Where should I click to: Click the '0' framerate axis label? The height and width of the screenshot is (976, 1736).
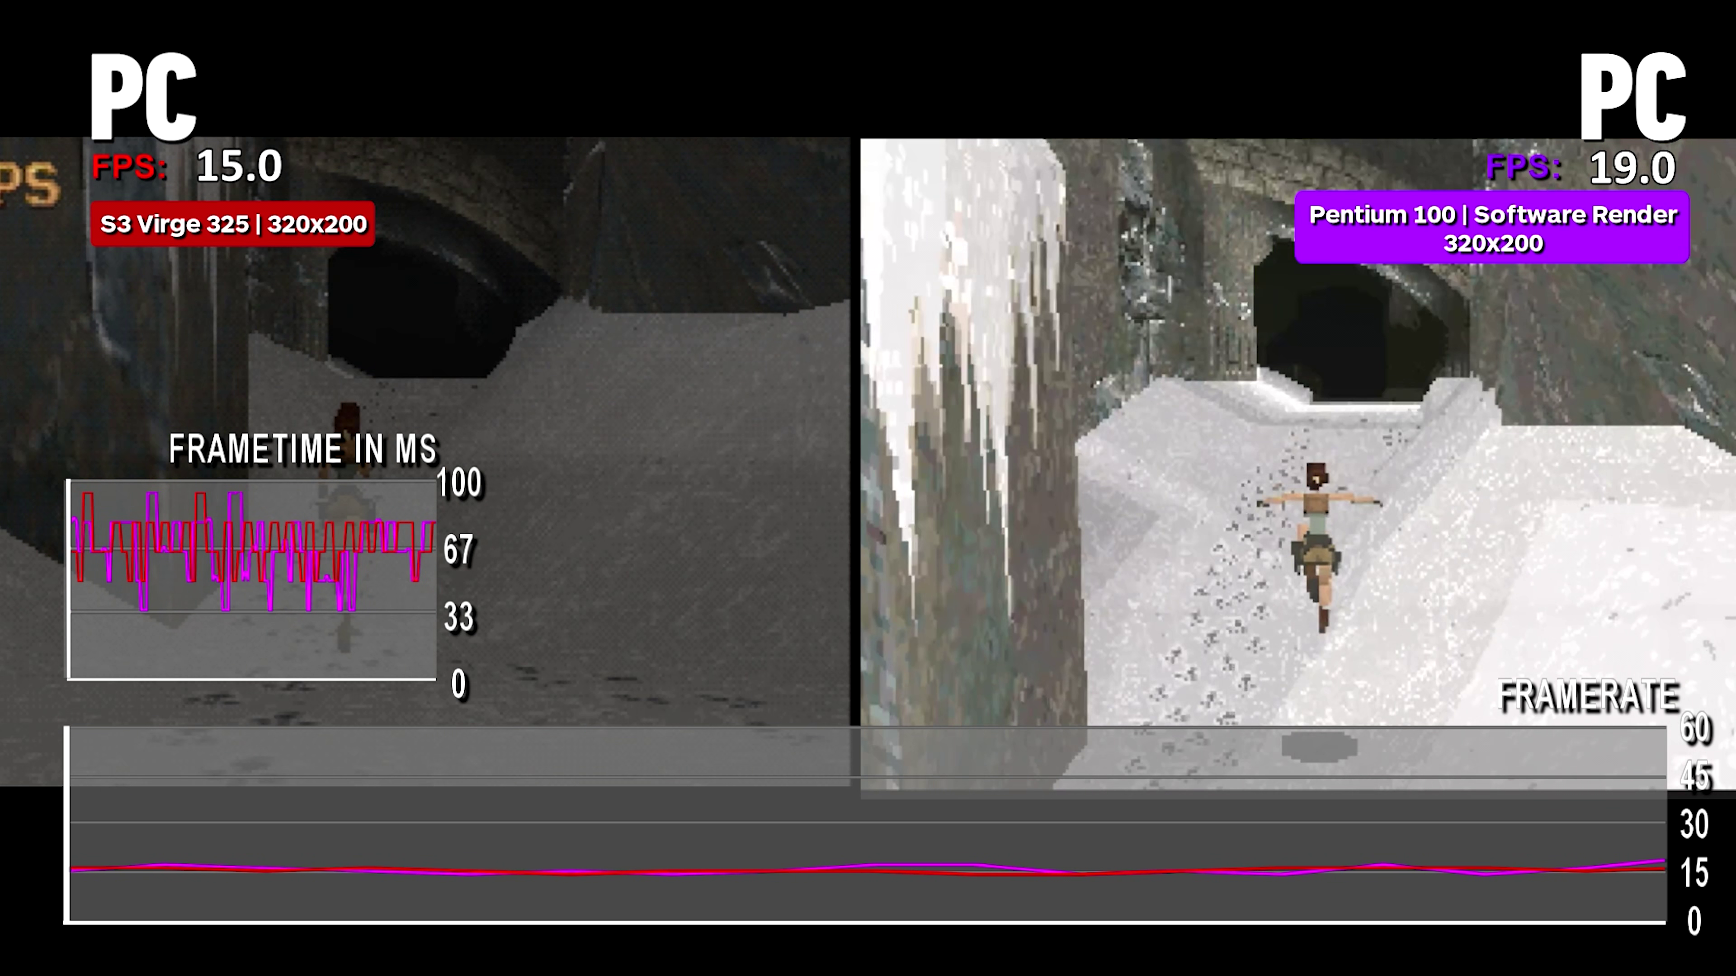(1695, 921)
